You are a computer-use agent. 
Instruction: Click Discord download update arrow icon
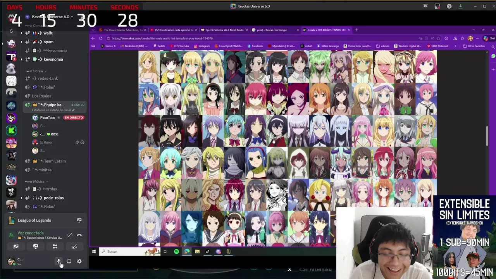460,6
